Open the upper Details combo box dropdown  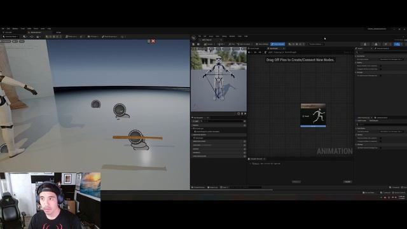[x=392, y=59]
